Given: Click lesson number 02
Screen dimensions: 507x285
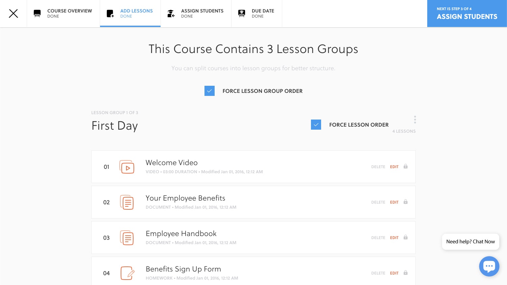Looking at the screenshot, I should pos(106,202).
